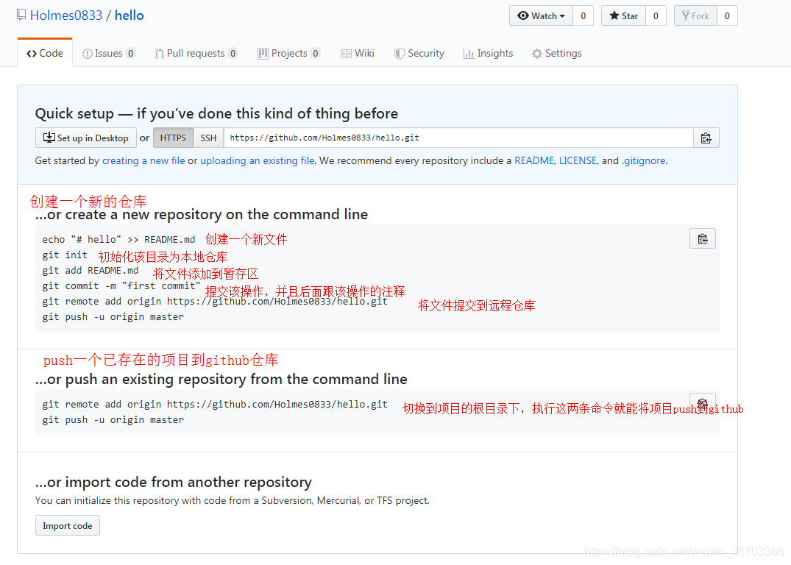This screenshot has height=565, width=791.
Task: Click the 'Quick setup' heading text
Action: coord(216,113)
